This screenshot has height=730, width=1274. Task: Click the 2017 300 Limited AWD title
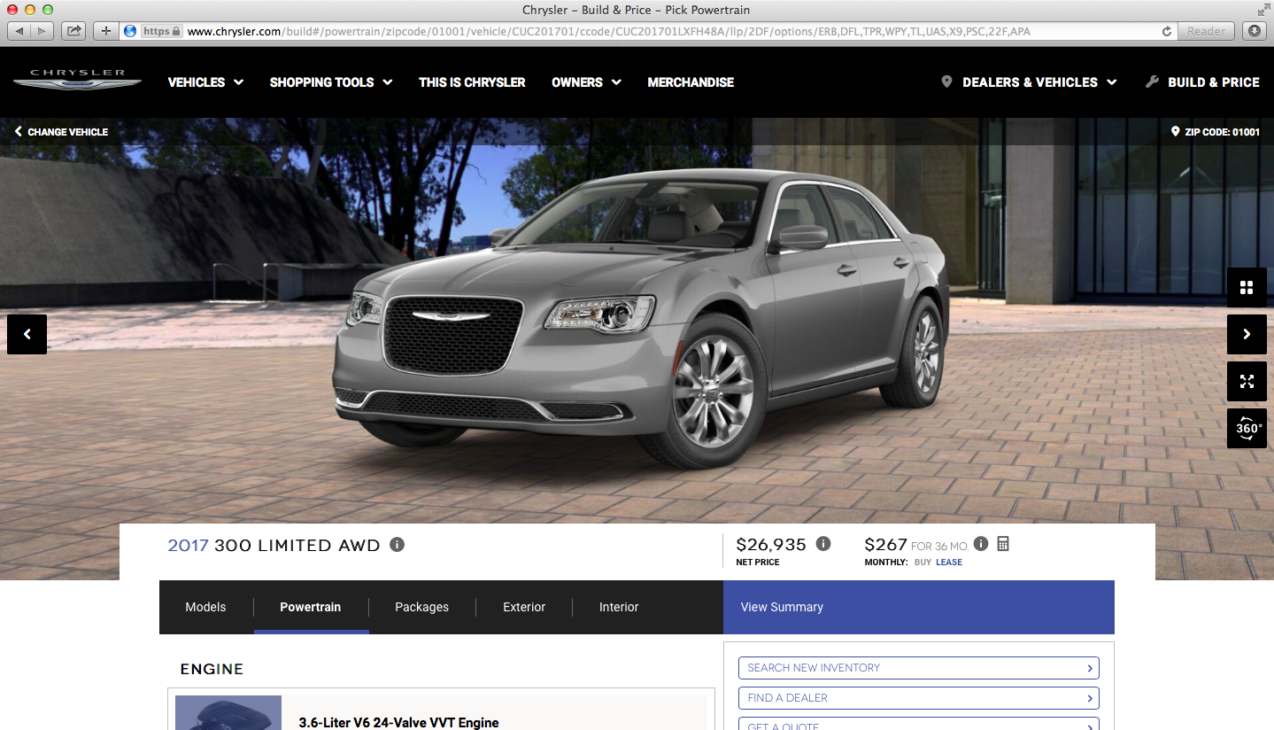[274, 545]
